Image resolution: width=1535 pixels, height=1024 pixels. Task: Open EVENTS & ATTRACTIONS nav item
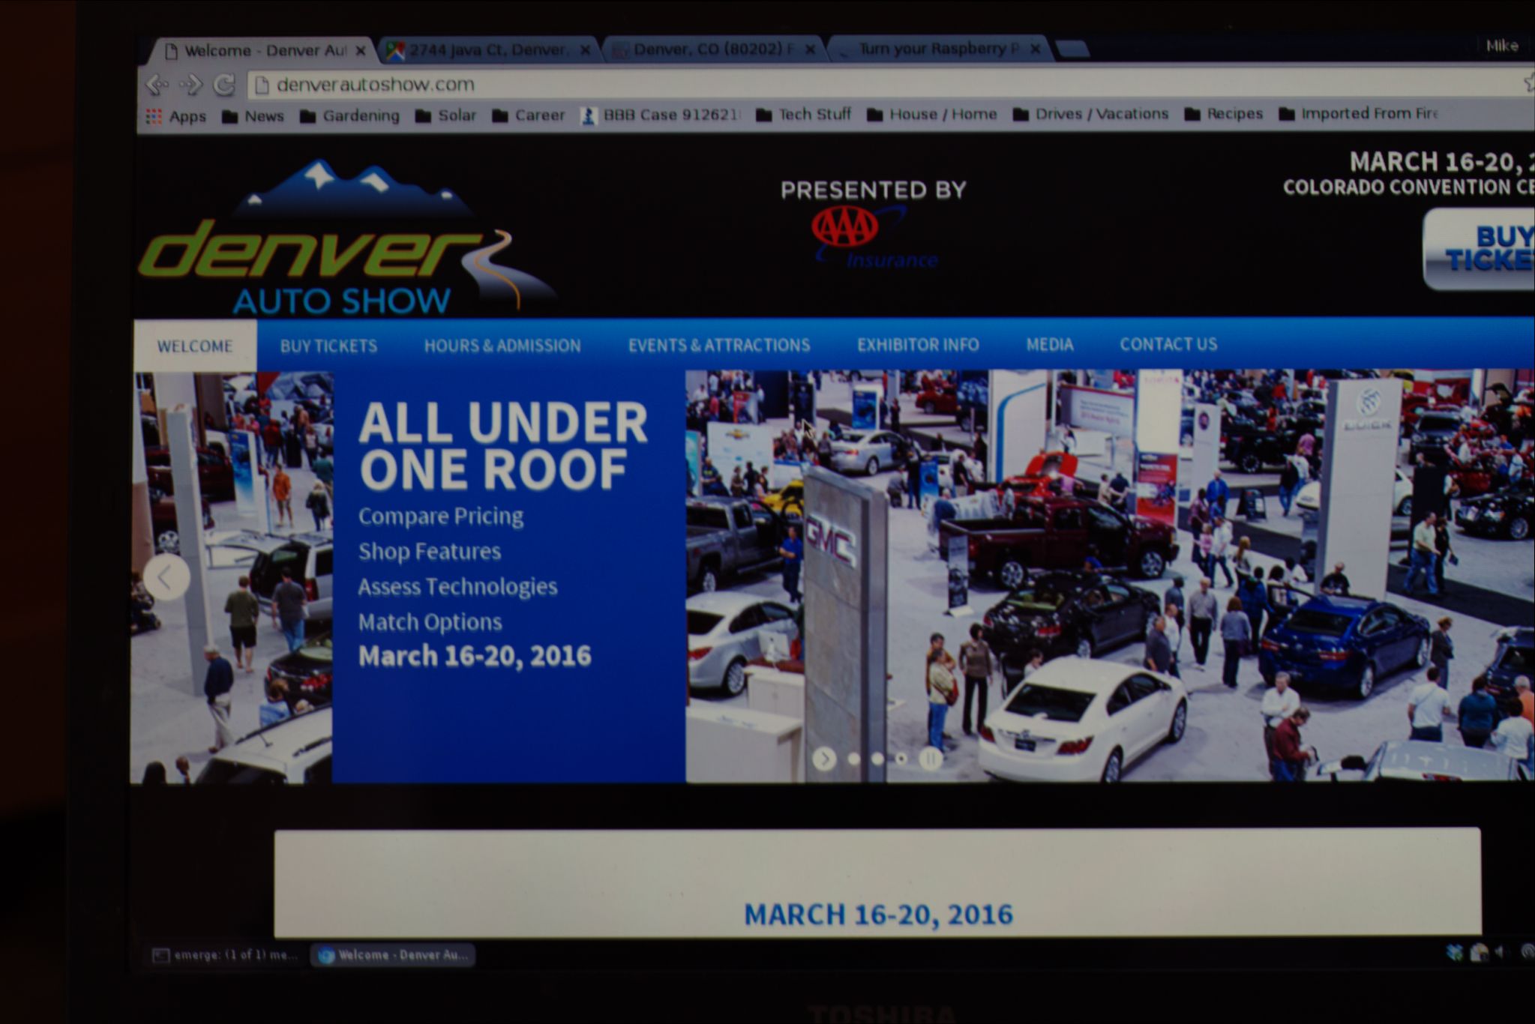719,345
